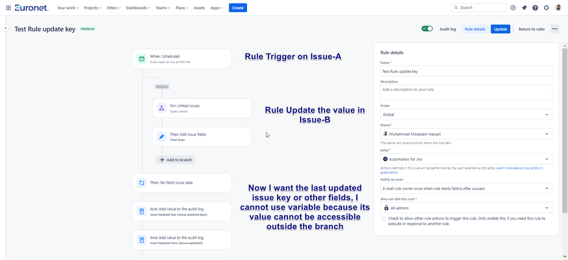Click Return to rules

(532, 29)
